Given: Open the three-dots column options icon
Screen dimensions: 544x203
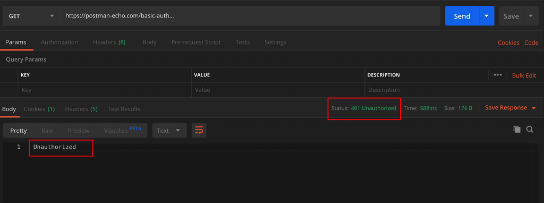Looking at the screenshot, I should 497,75.
